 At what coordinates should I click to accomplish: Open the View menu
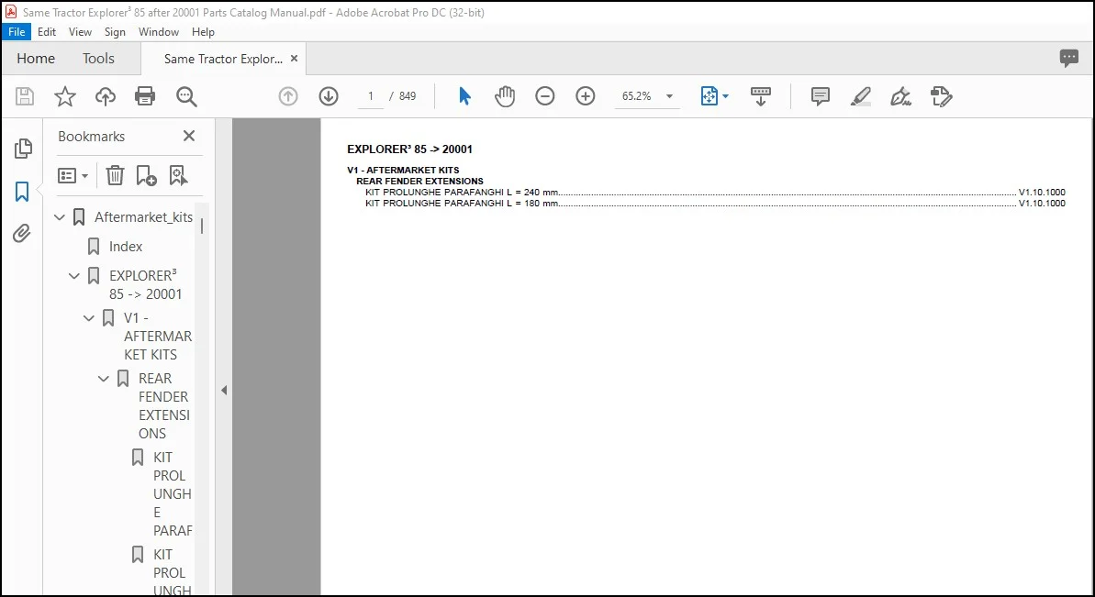80,32
